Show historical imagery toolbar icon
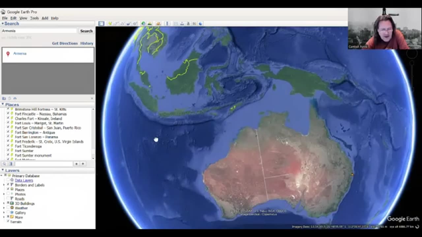The height and width of the screenshot is (237, 422). click(143, 23)
